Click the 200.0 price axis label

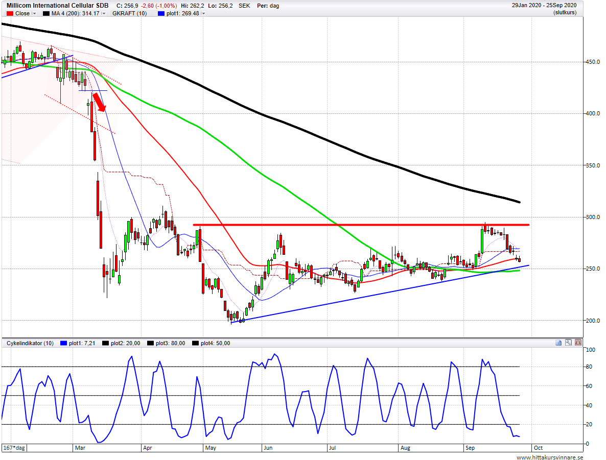(x=593, y=321)
